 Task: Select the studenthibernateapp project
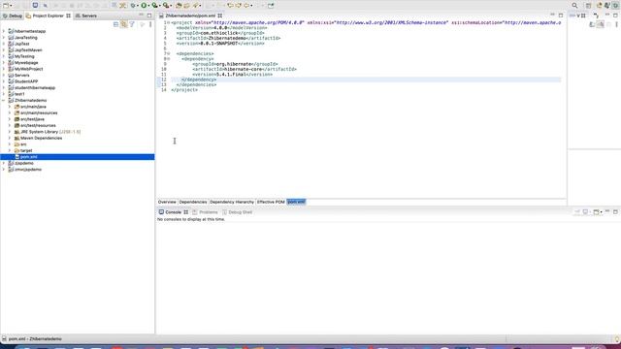pos(35,88)
